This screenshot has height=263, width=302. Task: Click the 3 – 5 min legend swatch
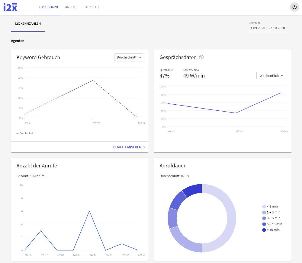click(x=264, y=218)
